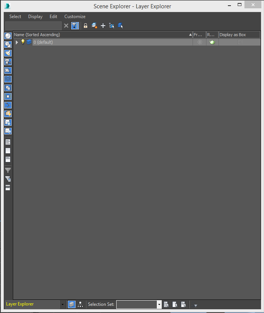Open the Display menu
The image size is (264, 313).
pyautogui.click(x=35, y=17)
